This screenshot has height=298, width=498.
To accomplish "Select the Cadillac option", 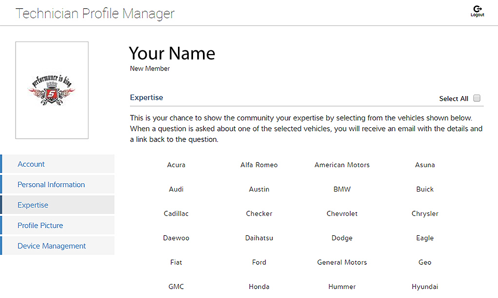I will point(176,214).
